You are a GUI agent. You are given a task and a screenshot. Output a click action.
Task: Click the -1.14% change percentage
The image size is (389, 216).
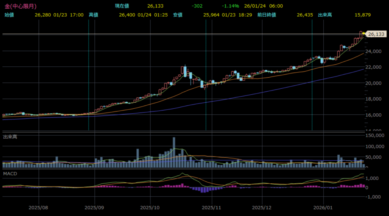coord(231,6)
